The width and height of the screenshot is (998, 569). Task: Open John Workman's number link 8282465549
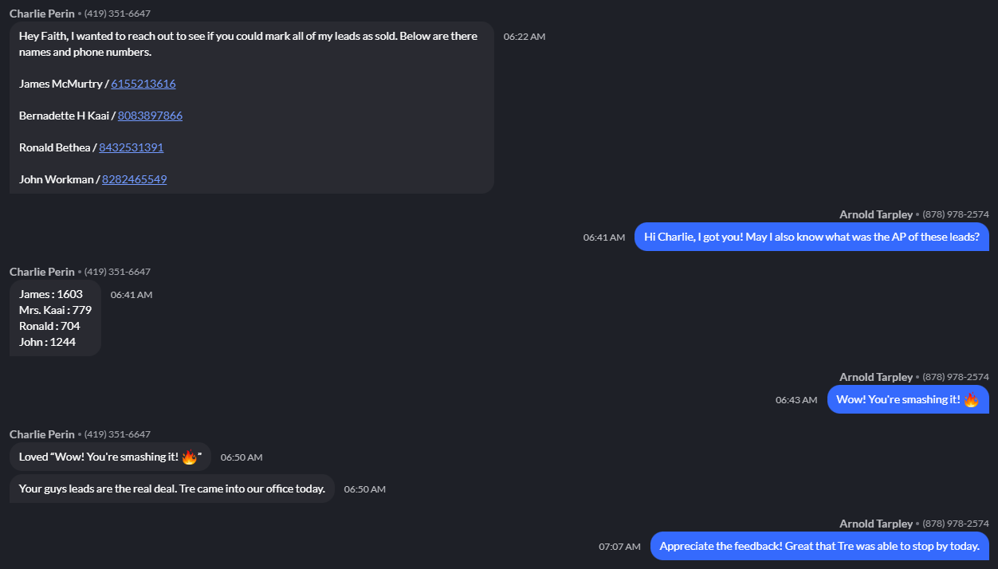pyautogui.click(x=134, y=179)
